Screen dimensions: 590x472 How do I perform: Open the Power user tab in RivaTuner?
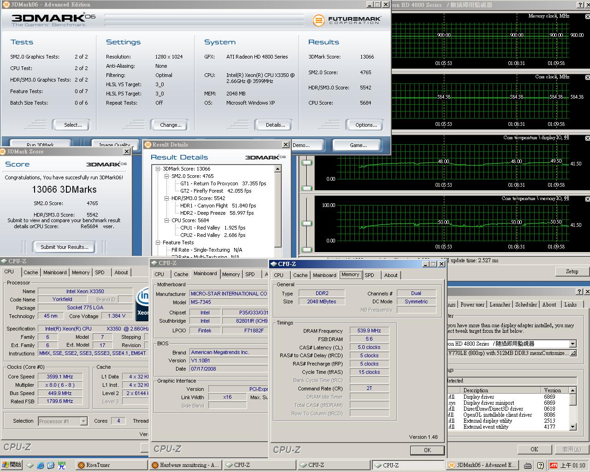[x=472, y=305]
